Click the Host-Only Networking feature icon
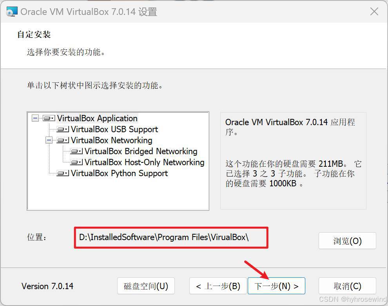388x306 pixels. point(76,162)
